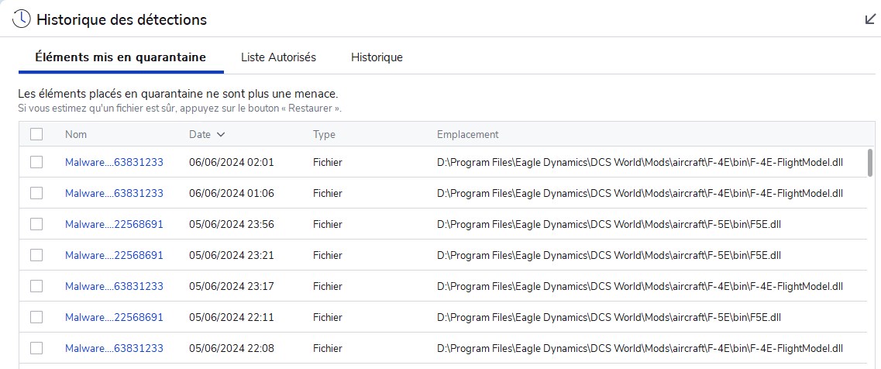Viewport: 881px width, 369px height.
Task: Click the Nom column header
Action: tap(76, 134)
